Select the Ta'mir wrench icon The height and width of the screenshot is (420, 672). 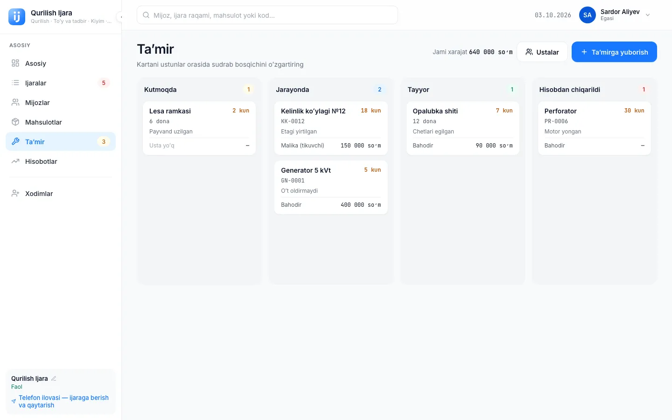[15, 142]
